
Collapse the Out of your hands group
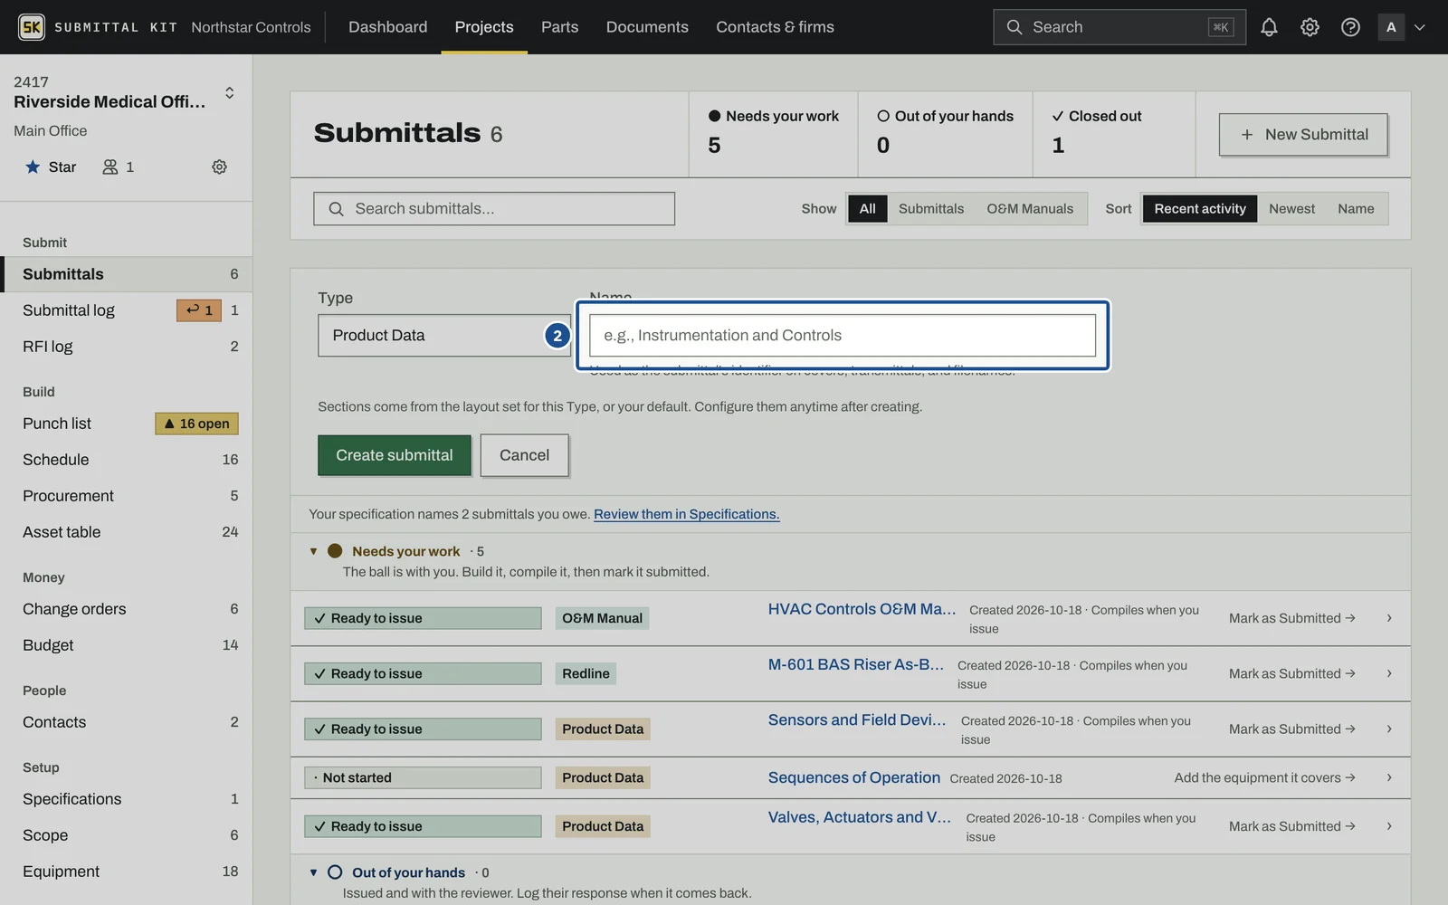click(313, 872)
